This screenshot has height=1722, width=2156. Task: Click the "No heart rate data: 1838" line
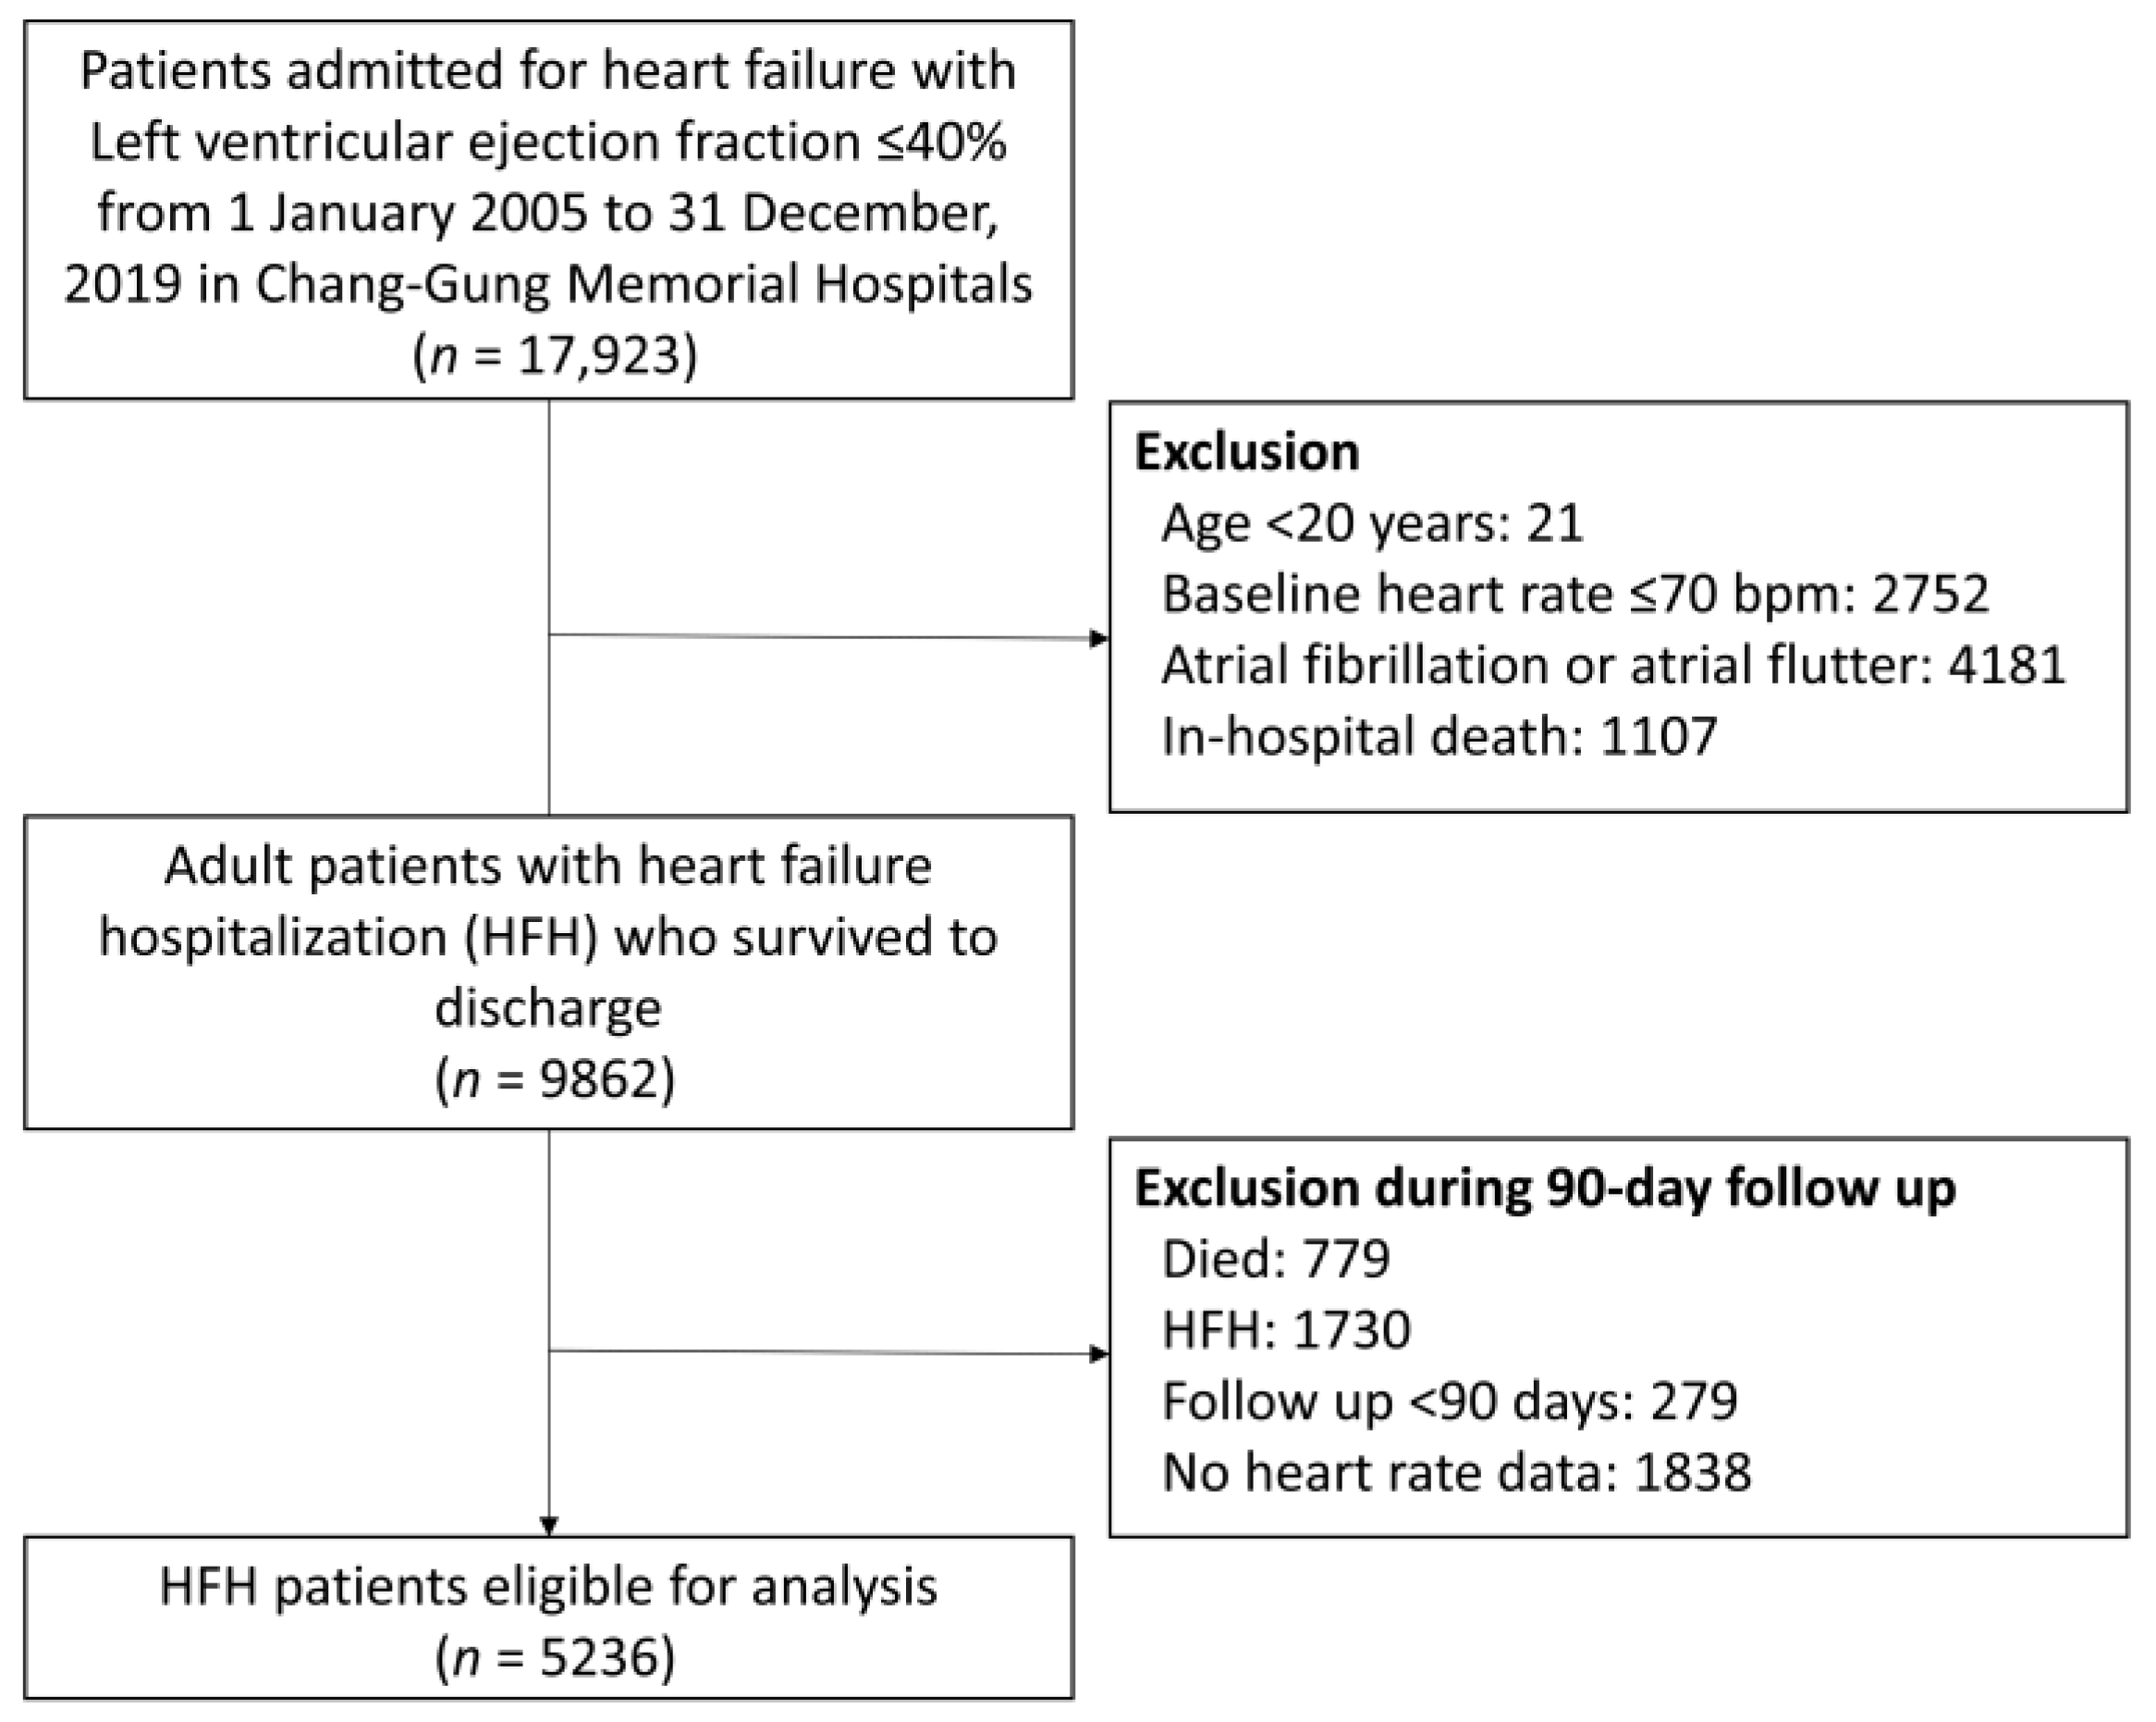point(1456,1473)
